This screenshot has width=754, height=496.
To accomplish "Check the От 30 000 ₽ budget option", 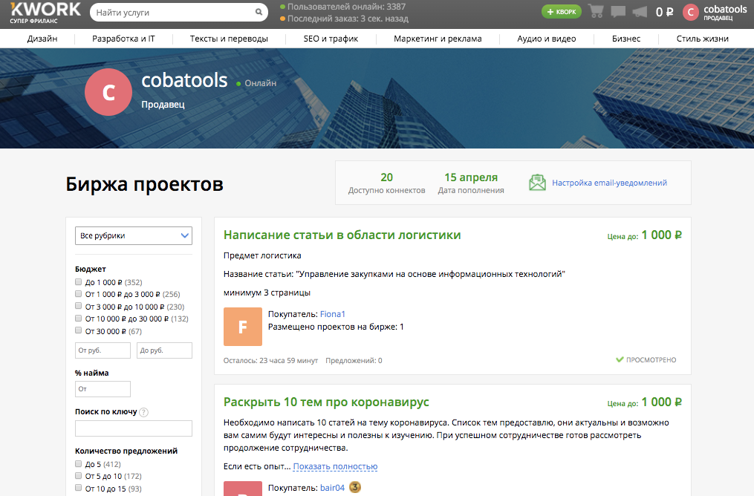I will tap(78, 330).
